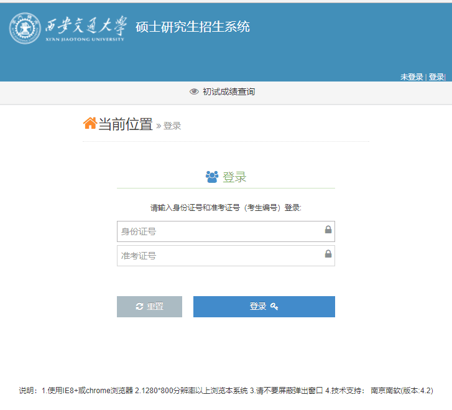The width and height of the screenshot is (452, 410).
Task: Open the 初试成绩查询 menu item
Action: (x=228, y=92)
